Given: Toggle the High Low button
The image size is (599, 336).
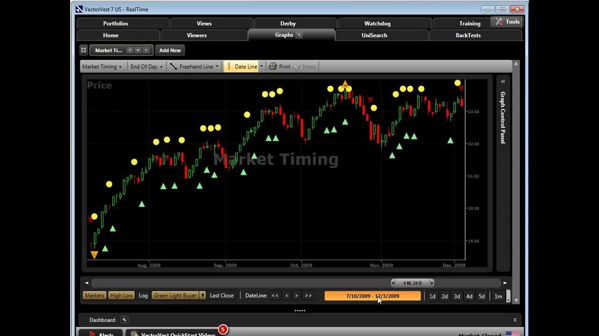Looking at the screenshot, I should tap(122, 295).
